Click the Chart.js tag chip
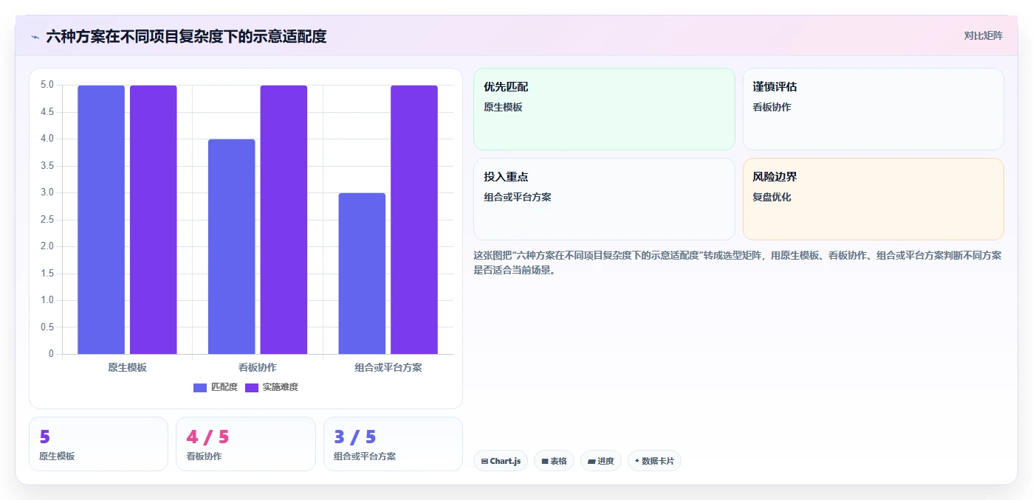 (x=501, y=461)
